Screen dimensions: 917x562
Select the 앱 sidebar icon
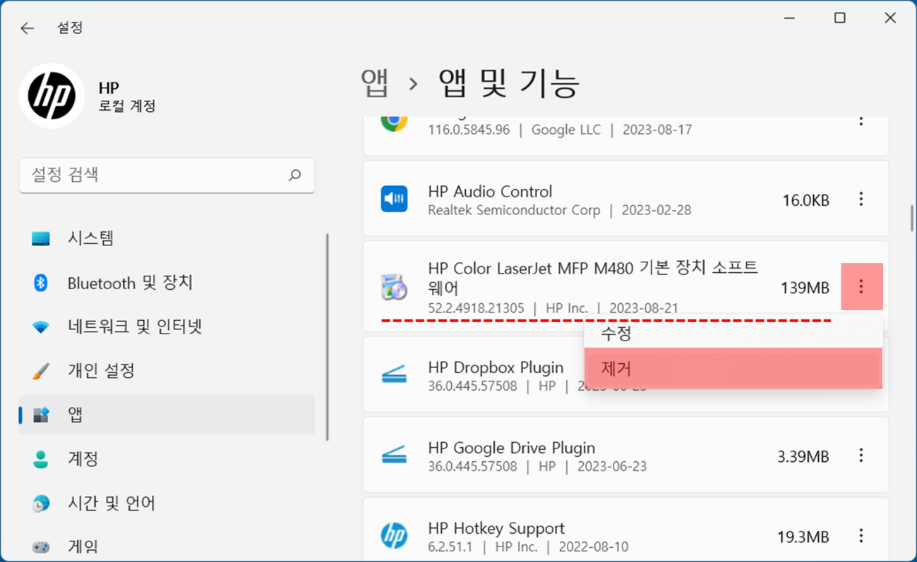pos(41,415)
